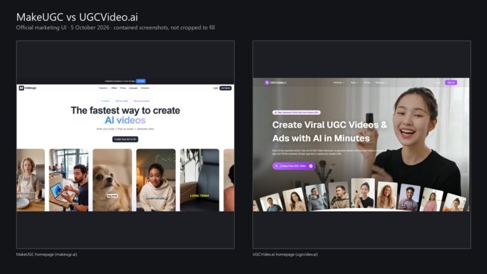Select Languages in the MakeUGC navbar
This screenshot has height=274, width=487.
tap(133, 88)
